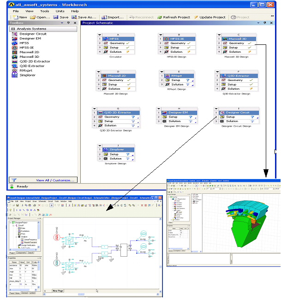Select Simplorer in the toolbox list
This screenshot has width=281, height=302.
(27, 75)
